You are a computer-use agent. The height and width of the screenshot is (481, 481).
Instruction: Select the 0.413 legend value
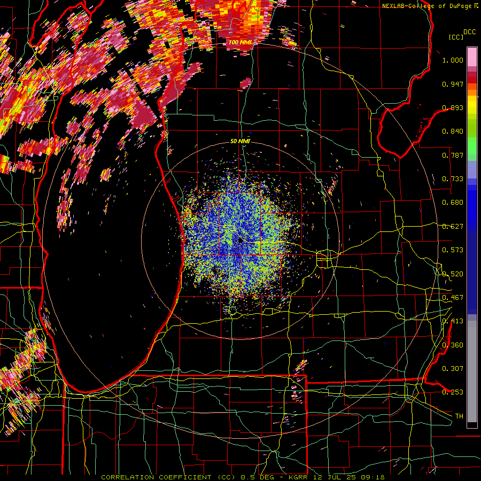coord(453,321)
